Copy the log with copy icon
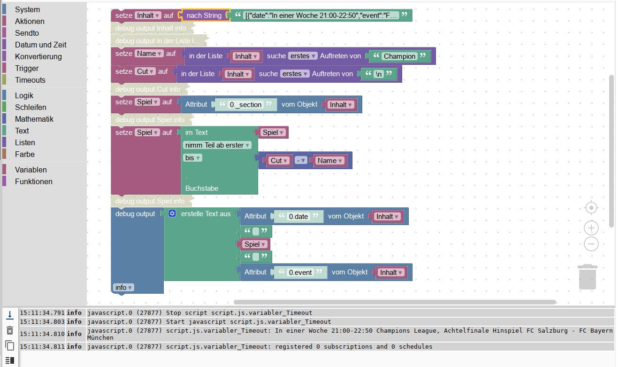The width and height of the screenshot is (619, 367). (9, 346)
